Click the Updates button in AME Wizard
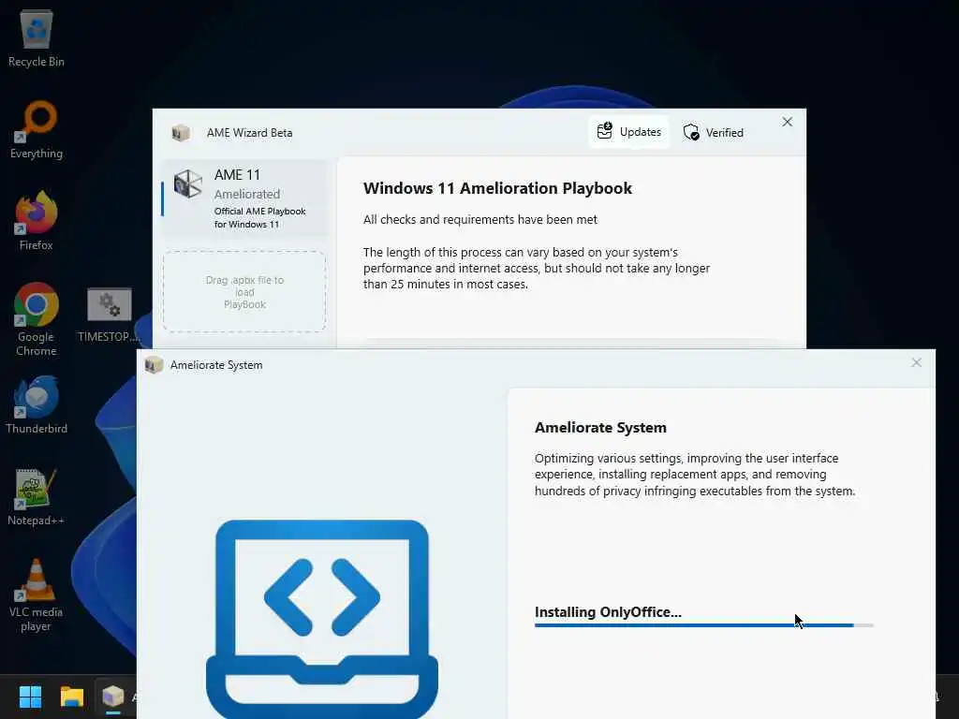The height and width of the screenshot is (719, 959). (628, 132)
